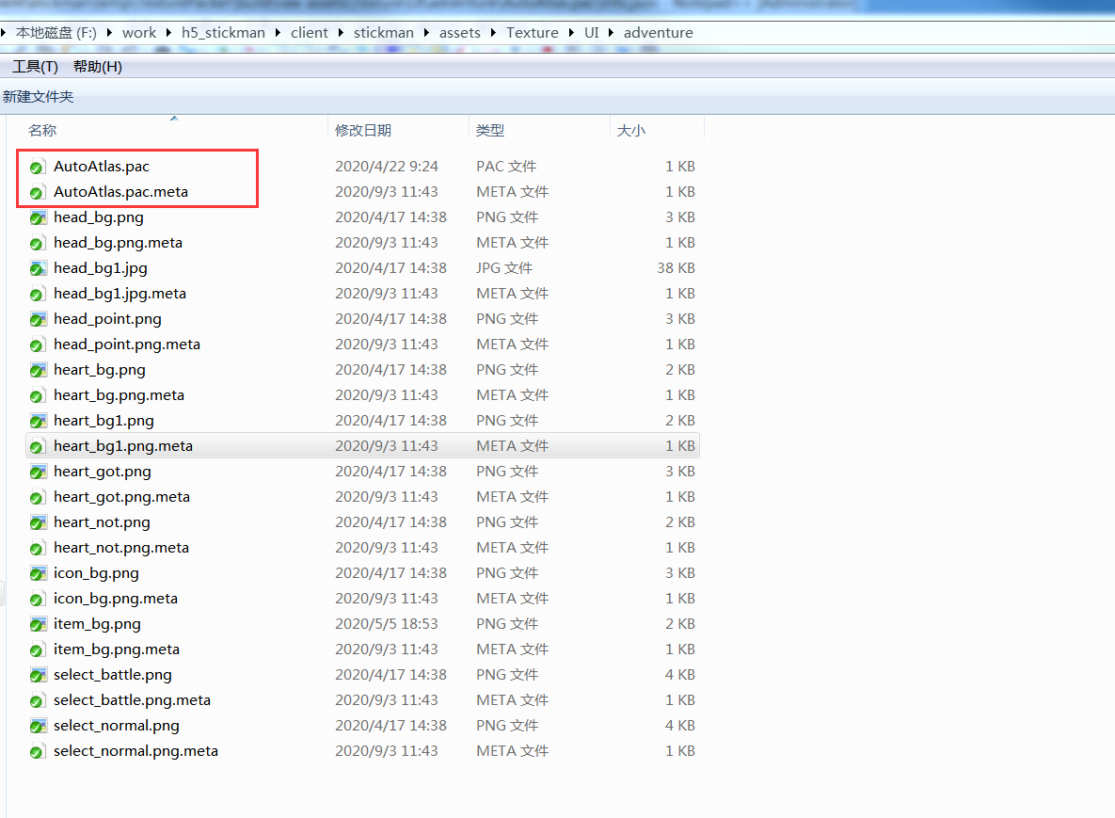Sort files by 修改日期 column header

click(x=398, y=130)
